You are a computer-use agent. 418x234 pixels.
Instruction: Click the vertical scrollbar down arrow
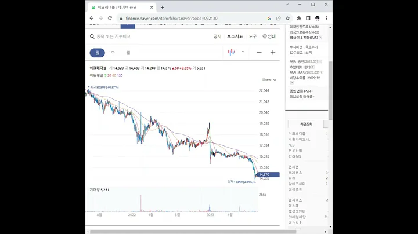pos(330,227)
